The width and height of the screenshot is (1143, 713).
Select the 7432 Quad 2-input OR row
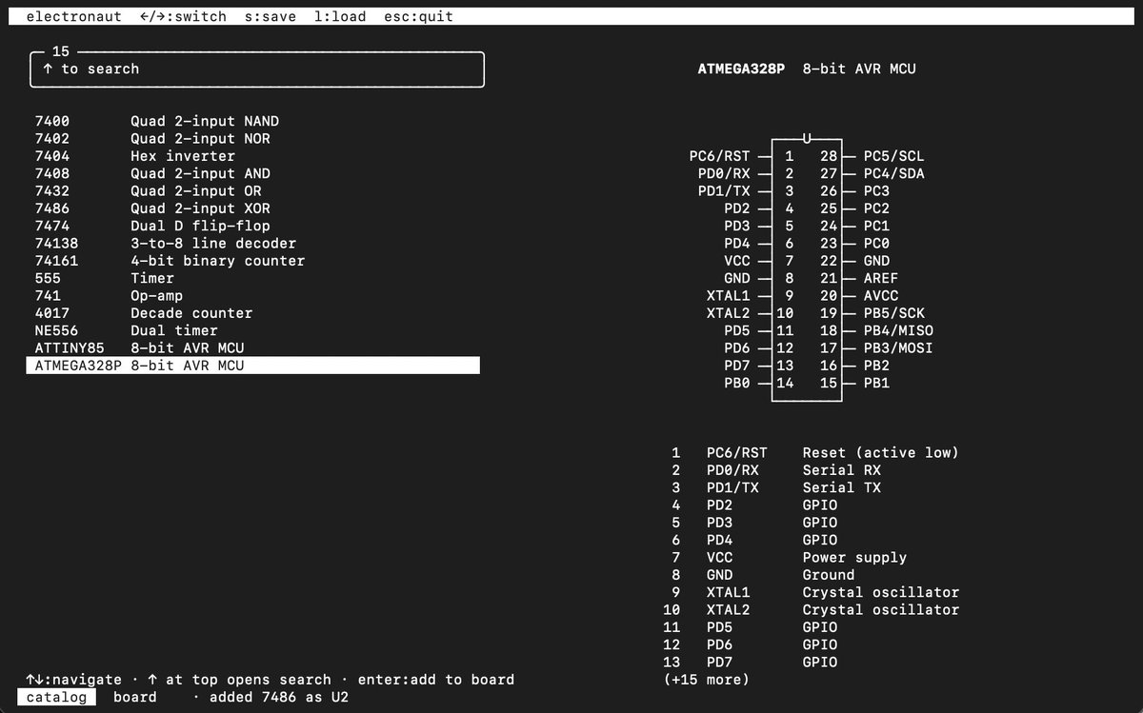click(252, 190)
